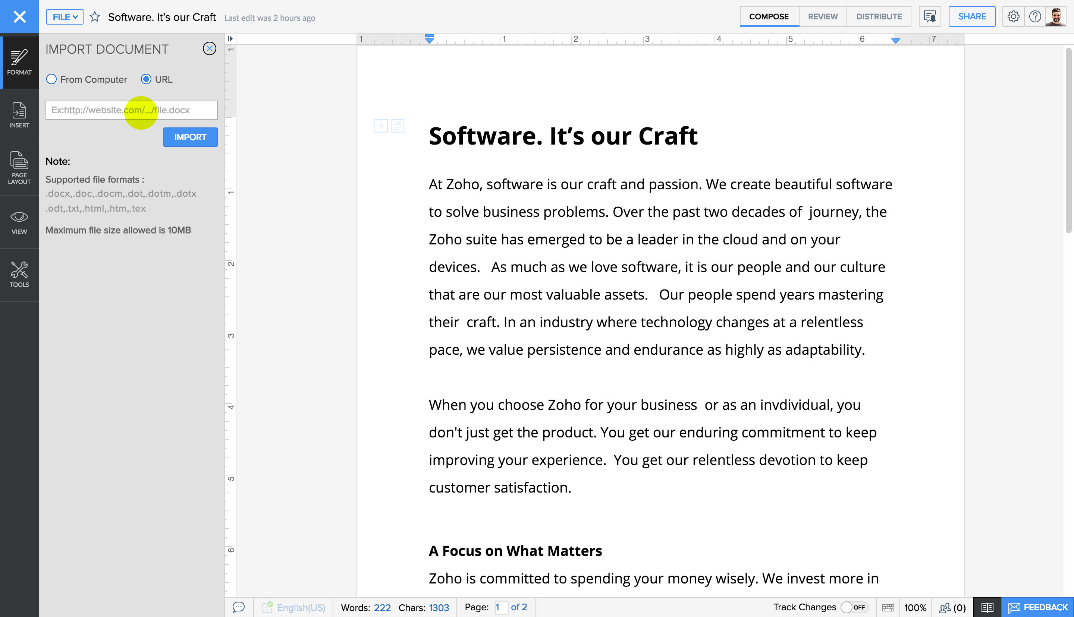Expand the collaborators count indicator
This screenshot has height=617, width=1074.
[952, 607]
